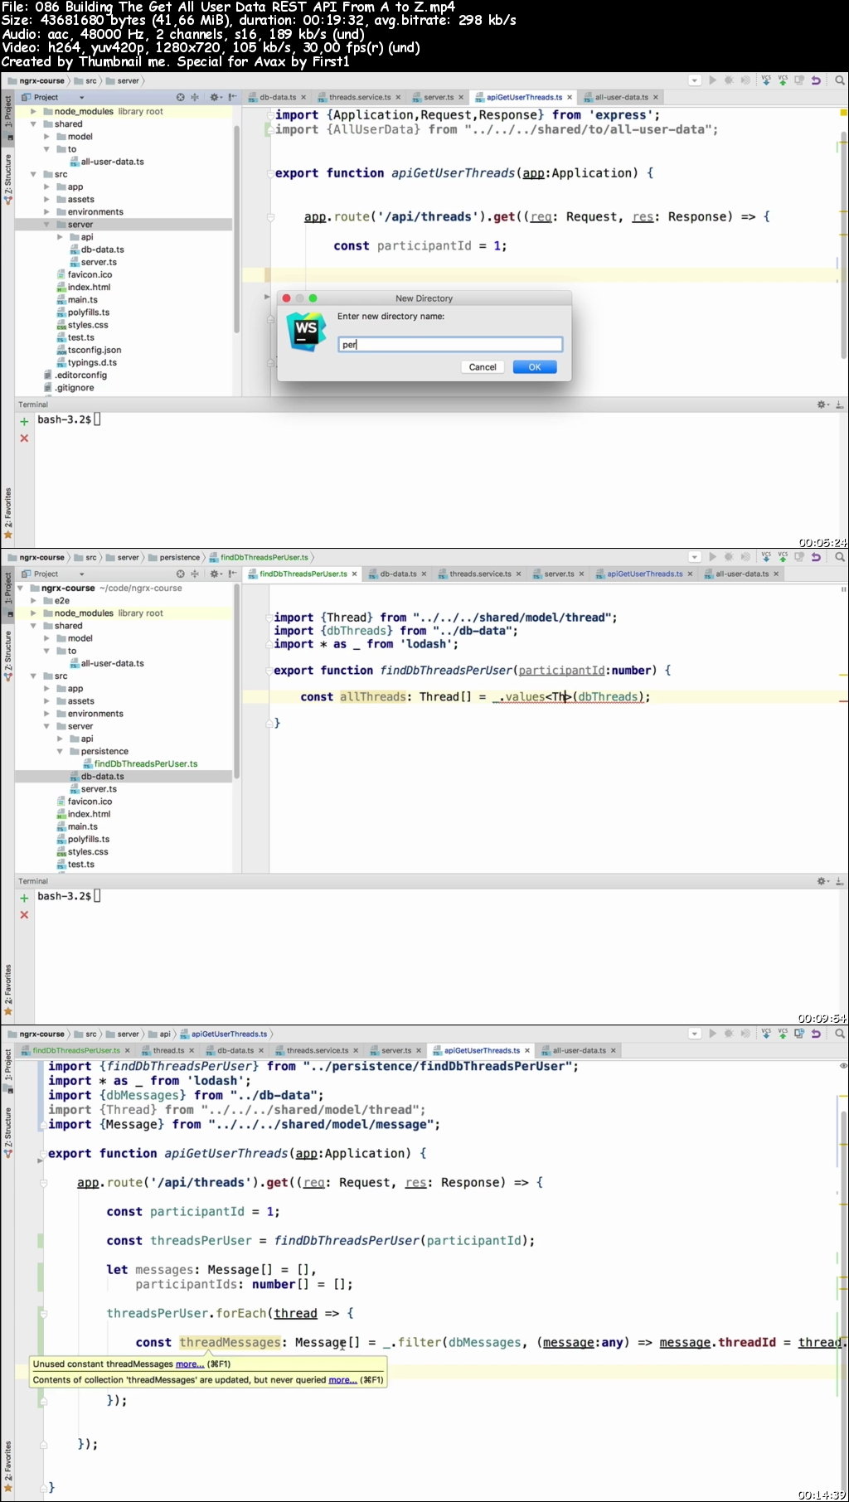The width and height of the screenshot is (849, 1502).
Task: Click the WebStorm logo in New Directory dialog
Action: [x=306, y=332]
